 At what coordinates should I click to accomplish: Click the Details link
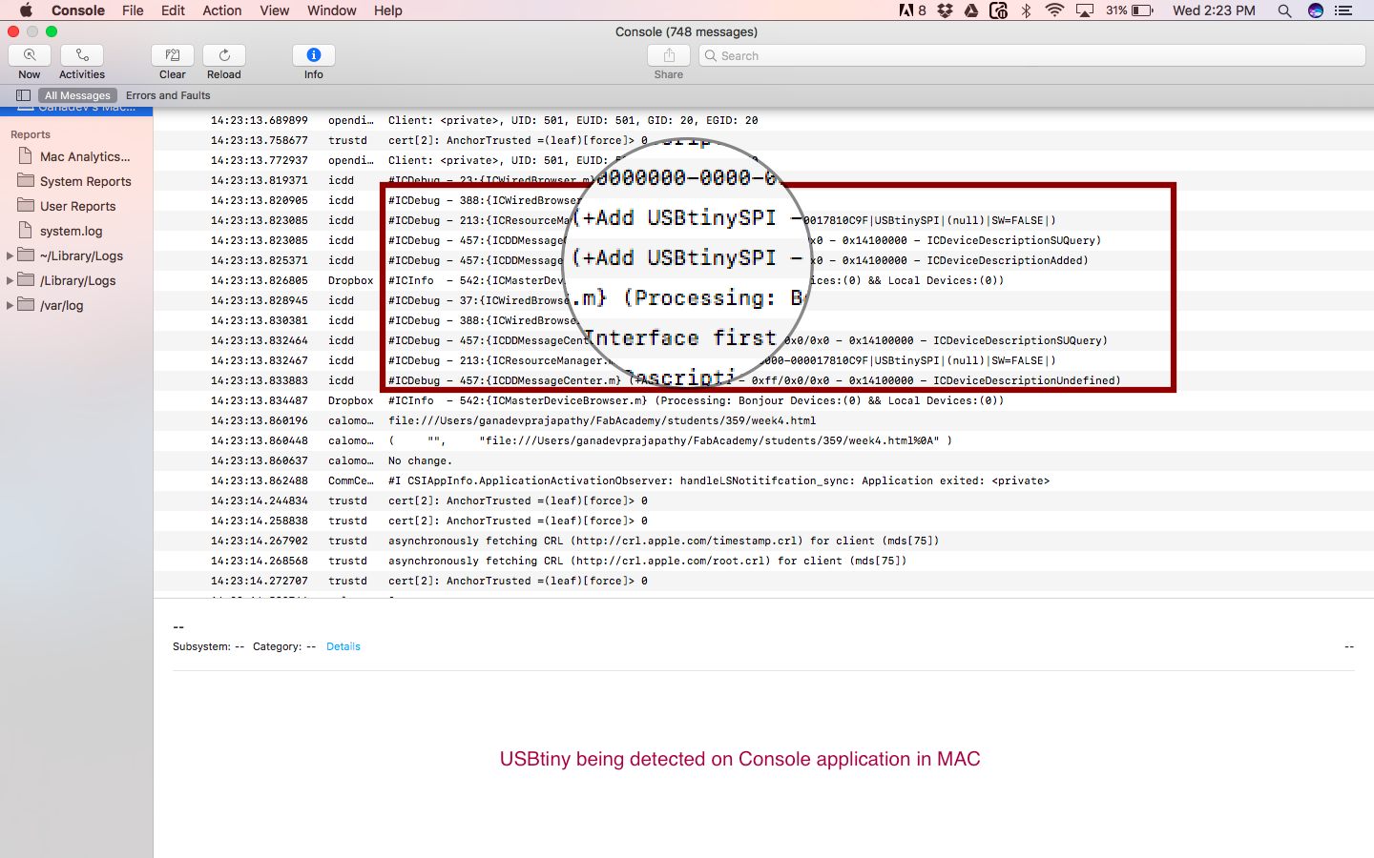343,646
